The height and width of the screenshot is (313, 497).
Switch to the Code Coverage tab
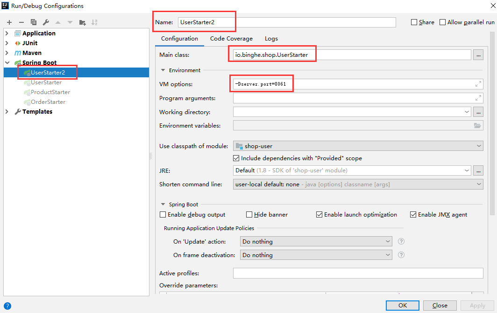pyautogui.click(x=231, y=39)
